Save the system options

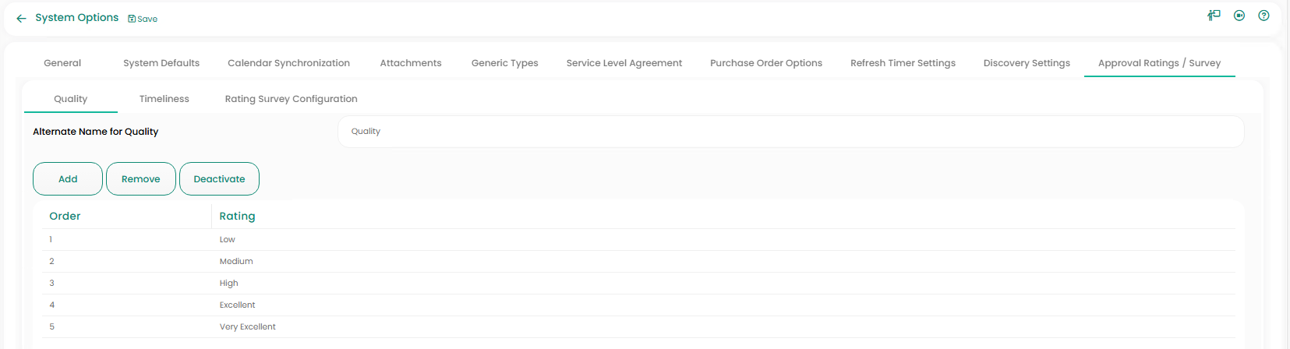click(143, 19)
